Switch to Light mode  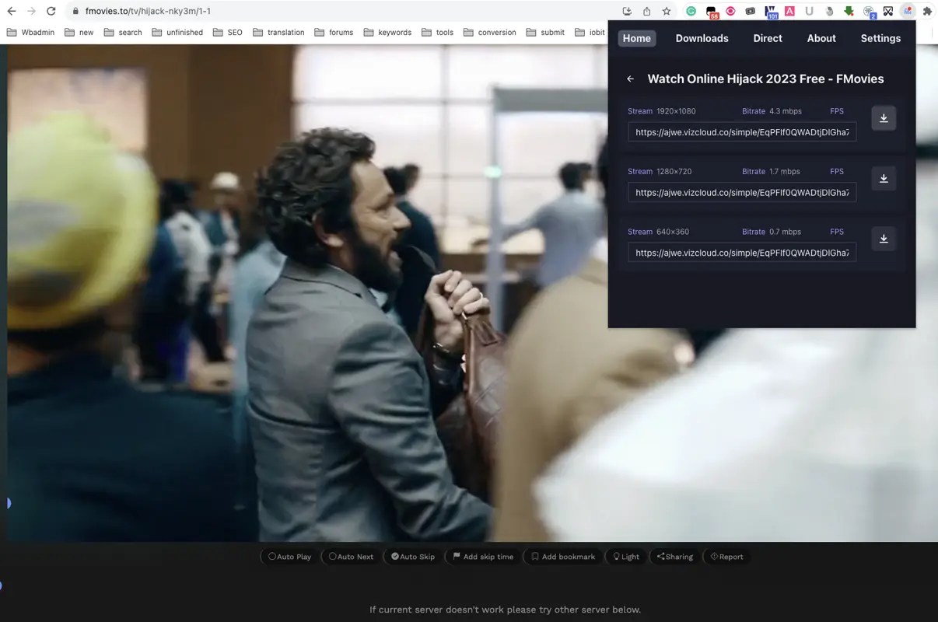click(x=626, y=557)
